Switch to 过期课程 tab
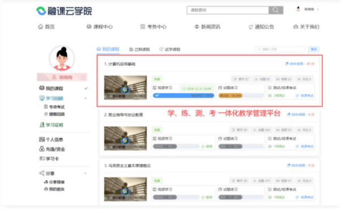 tap(139, 49)
